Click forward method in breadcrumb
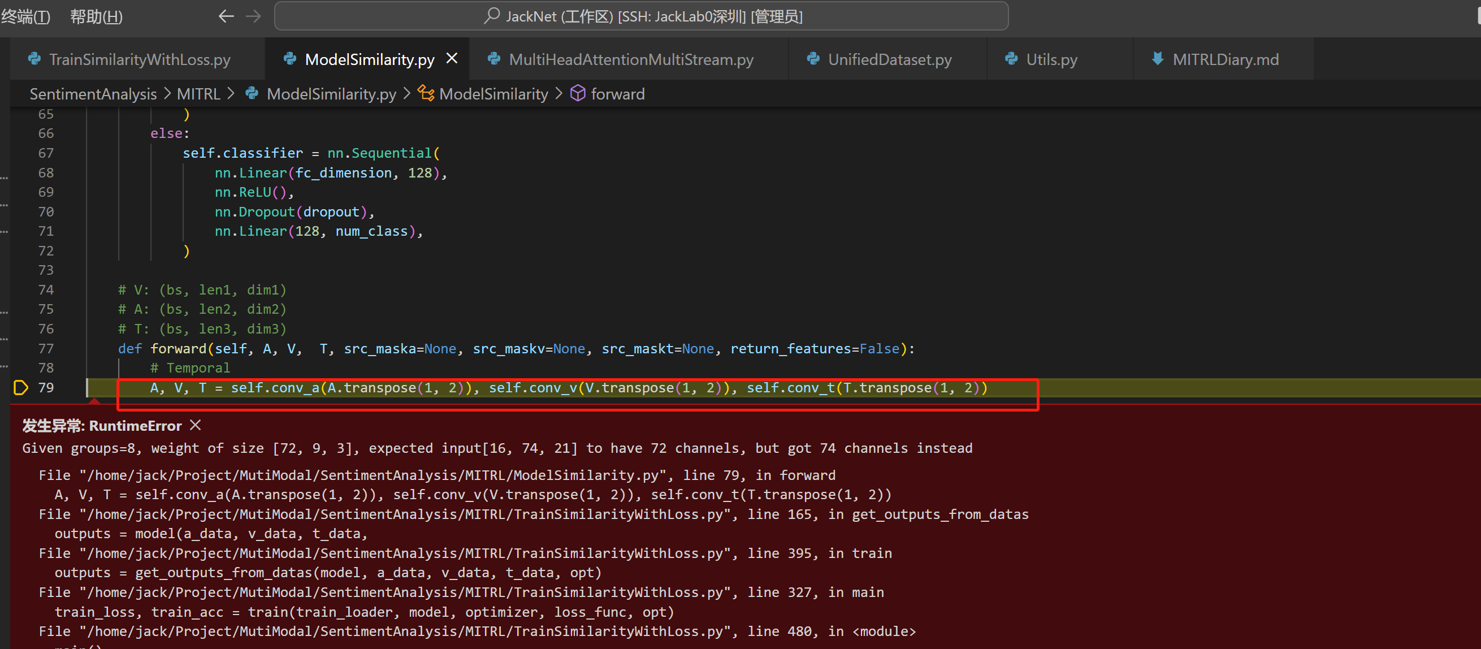This screenshot has height=649, width=1481. pos(618,94)
